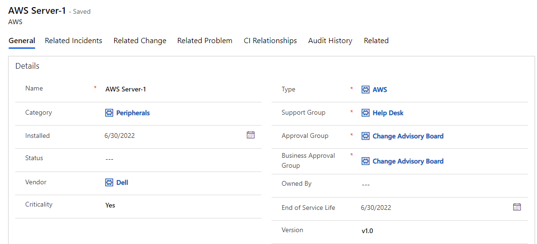This screenshot has height=244, width=537.
Task: Open the Related Change tab
Action: [x=140, y=41]
